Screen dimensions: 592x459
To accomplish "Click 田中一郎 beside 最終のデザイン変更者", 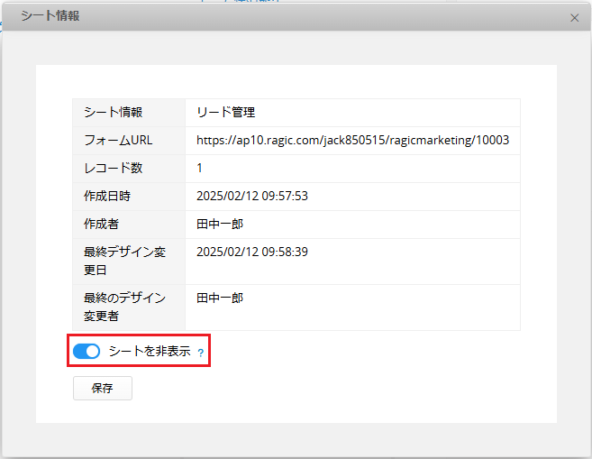I will pyautogui.click(x=220, y=298).
